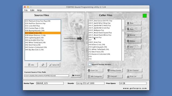The image size is (172, 96).
Task: Select 243 F_Widgeon.fxp
Action: click(105, 30)
